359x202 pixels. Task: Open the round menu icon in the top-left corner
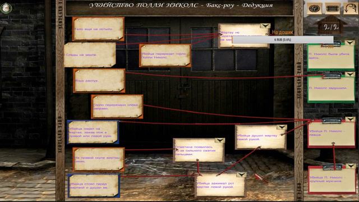pyautogui.click(x=6, y=8)
